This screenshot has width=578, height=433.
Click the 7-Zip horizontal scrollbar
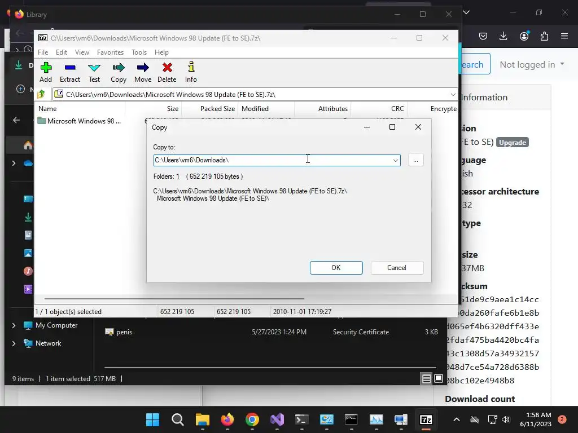pyautogui.click(x=174, y=299)
